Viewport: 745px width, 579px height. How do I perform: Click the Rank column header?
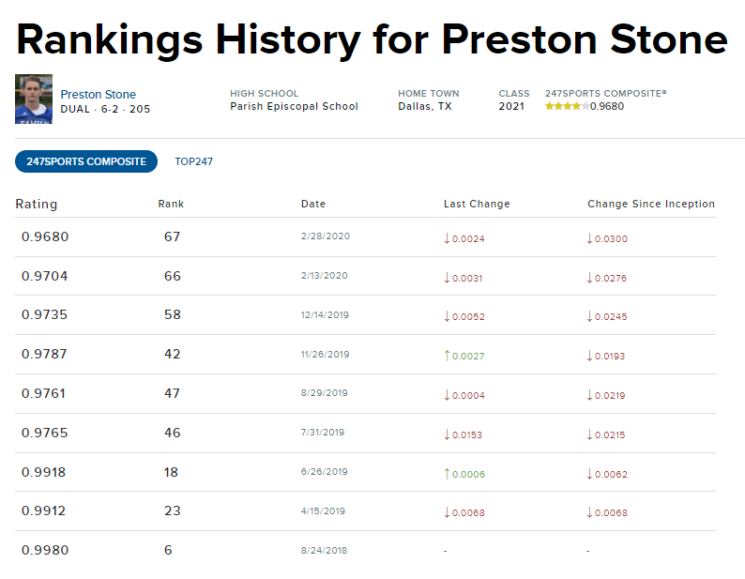click(x=171, y=204)
